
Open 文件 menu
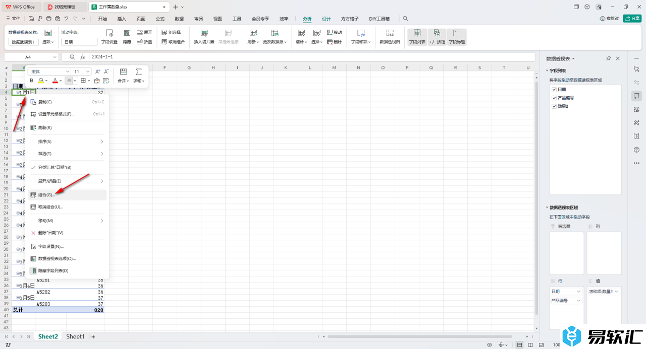(x=13, y=19)
